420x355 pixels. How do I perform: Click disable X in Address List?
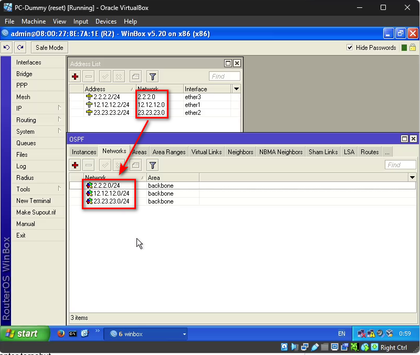119,77
